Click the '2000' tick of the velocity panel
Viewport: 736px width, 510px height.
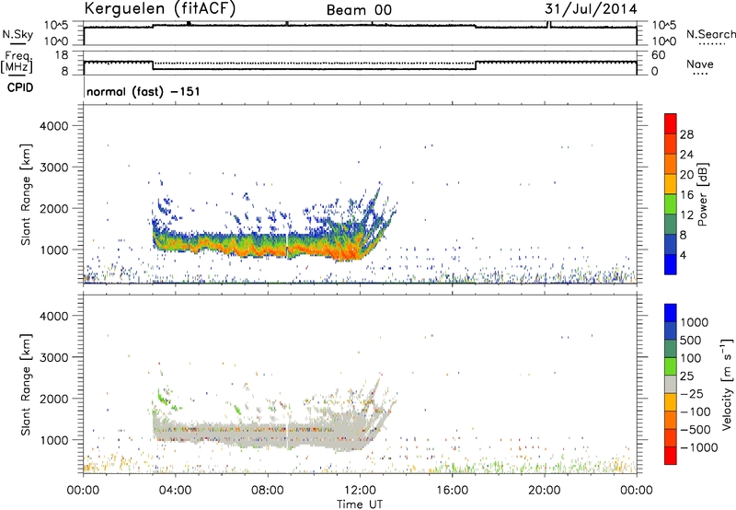pyautogui.click(x=54, y=399)
